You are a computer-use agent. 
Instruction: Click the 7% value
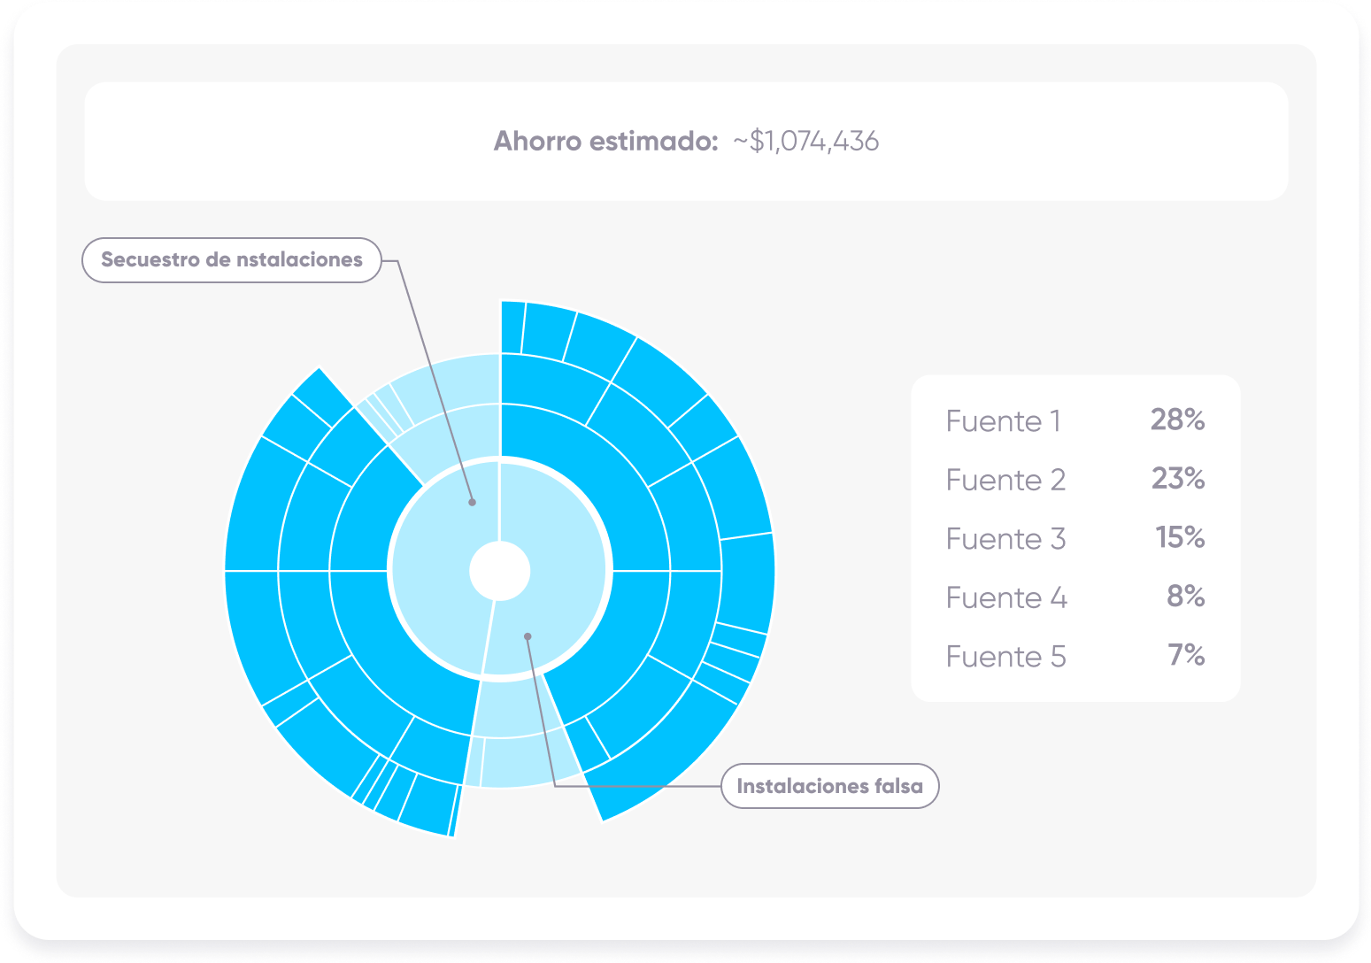click(1186, 655)
